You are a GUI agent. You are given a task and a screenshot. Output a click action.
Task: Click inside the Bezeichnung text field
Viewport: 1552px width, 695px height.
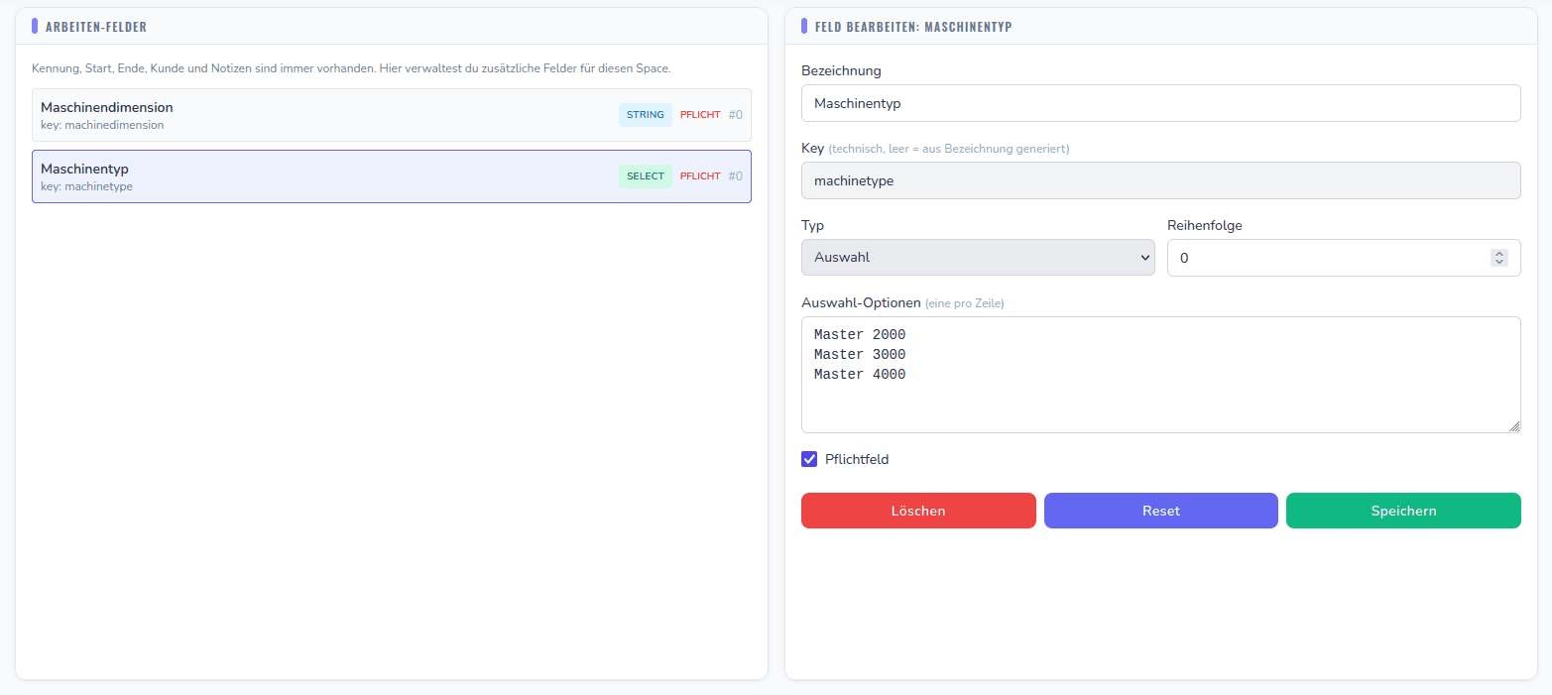click(1160, 102)
